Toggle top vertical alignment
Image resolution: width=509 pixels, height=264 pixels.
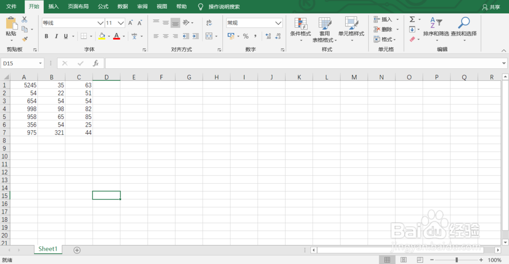tap(156, 22)
